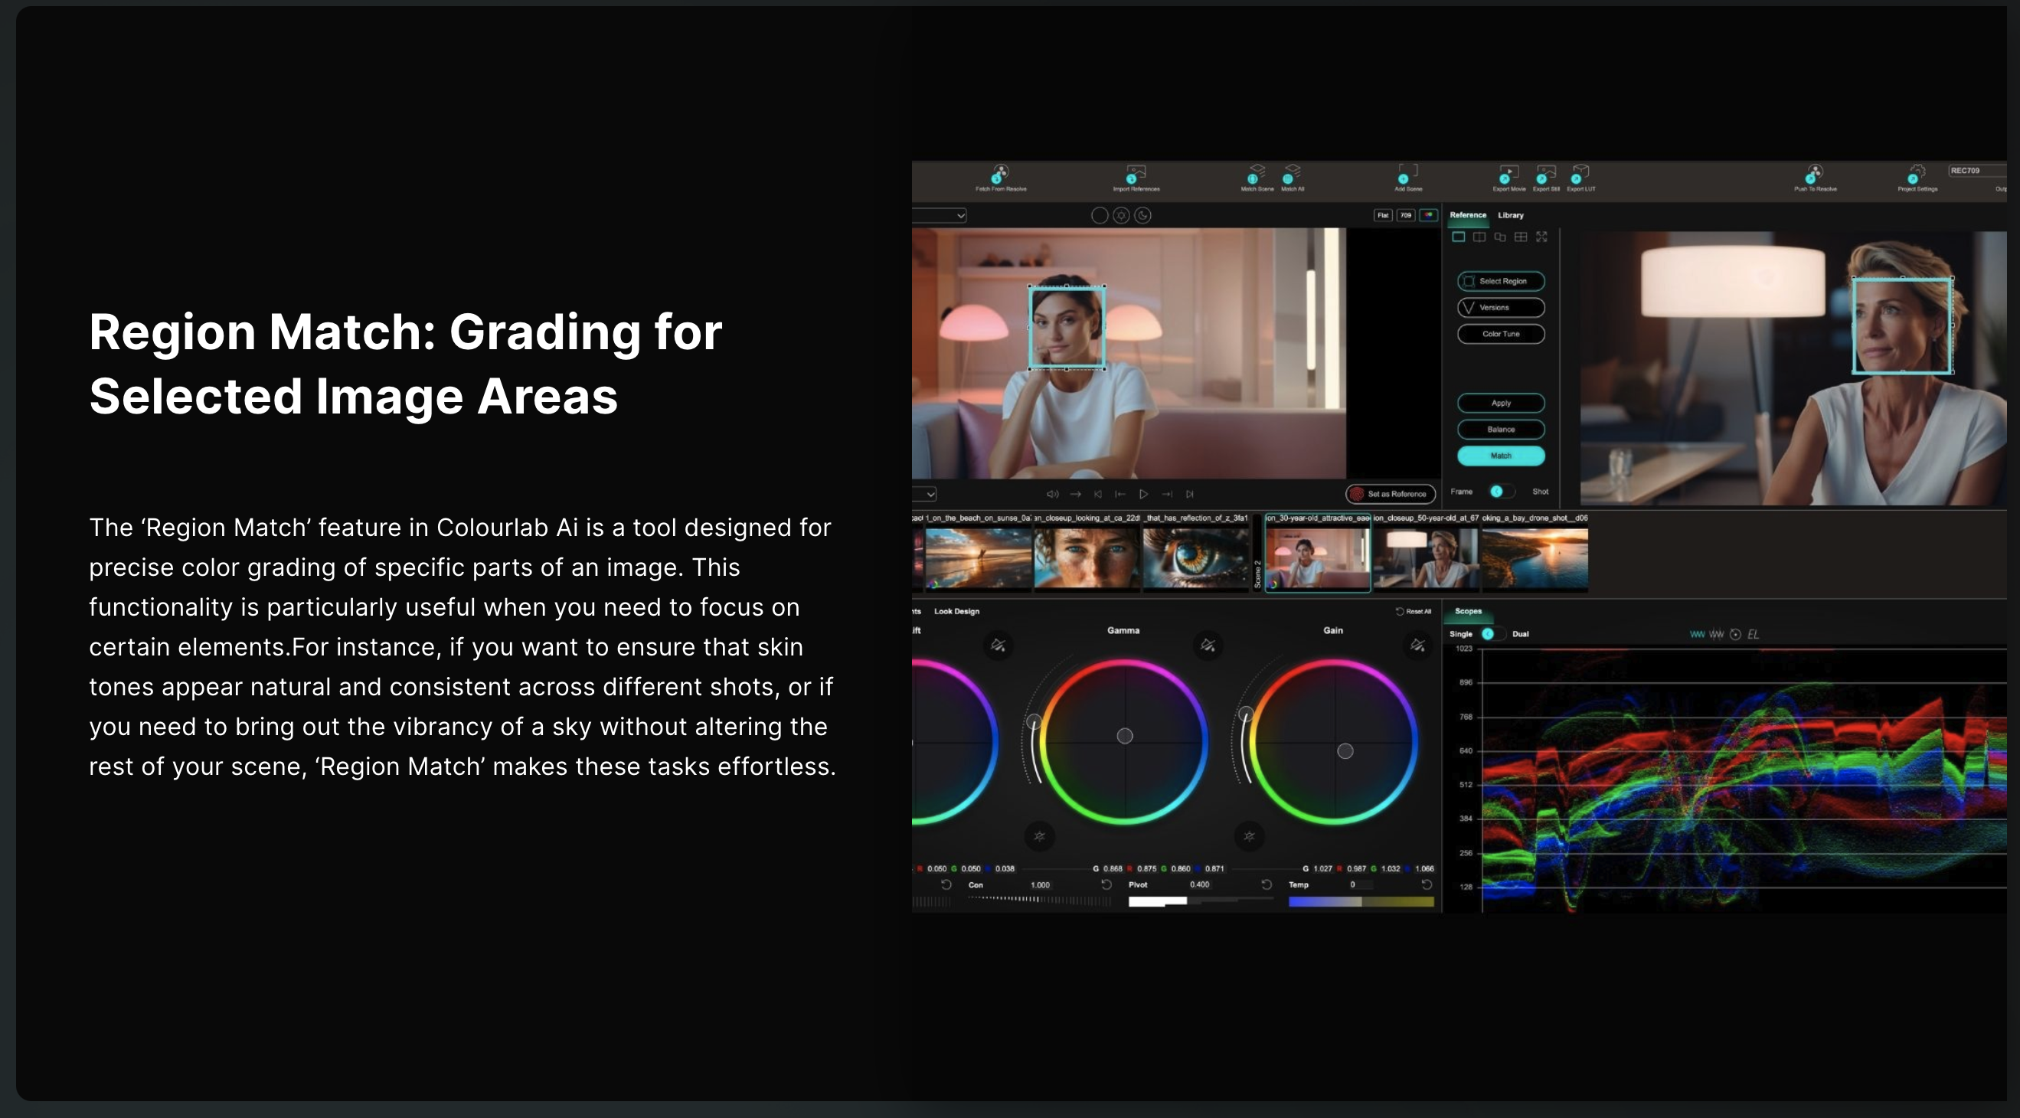Click the volume icon in the viewer transport
This screenshot has height=1118, width=2020.
tap(1052, 494)
